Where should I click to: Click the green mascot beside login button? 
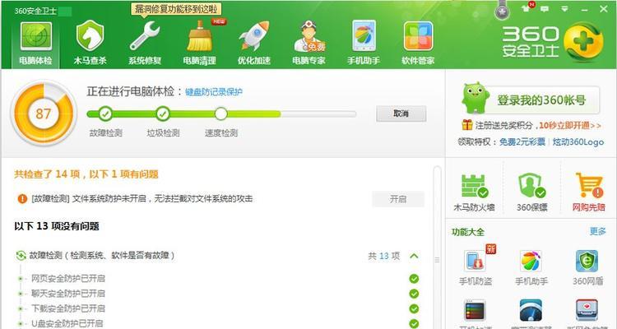point(476,99)
